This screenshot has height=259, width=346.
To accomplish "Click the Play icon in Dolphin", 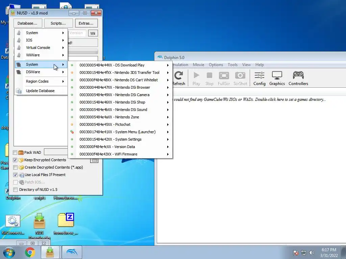I will (196, 76).
